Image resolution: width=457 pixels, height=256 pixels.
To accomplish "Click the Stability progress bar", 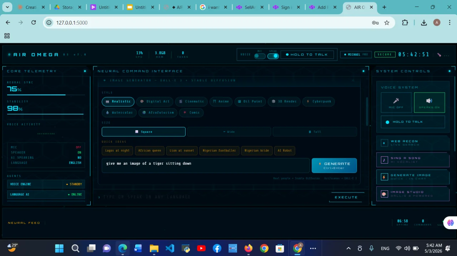I will point(46,114).
